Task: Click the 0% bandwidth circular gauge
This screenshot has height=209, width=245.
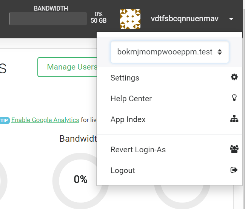Action: tap(80, 180)
